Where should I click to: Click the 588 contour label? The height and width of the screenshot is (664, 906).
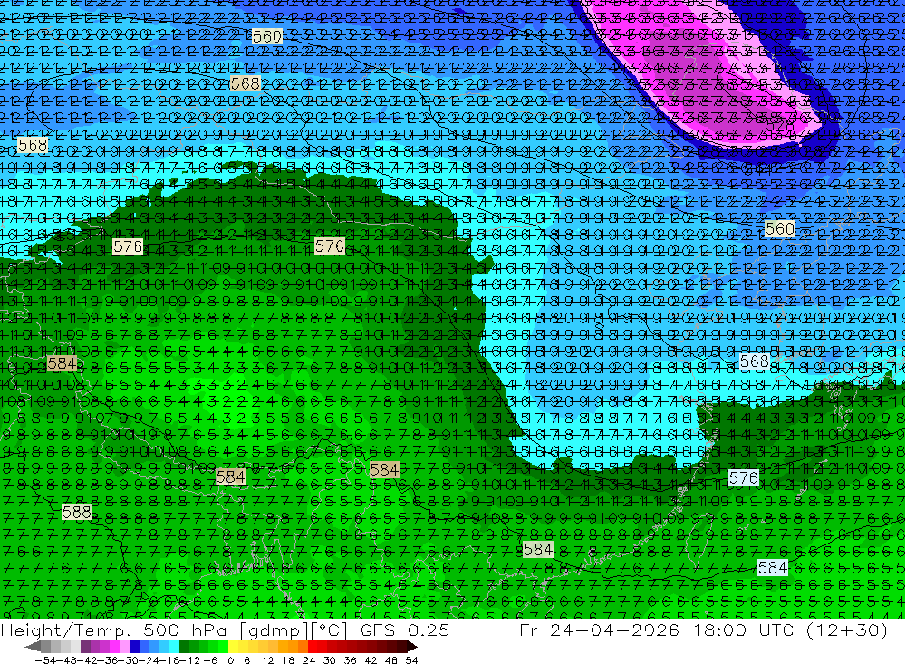pyautogui.click(x=77, y=512)
